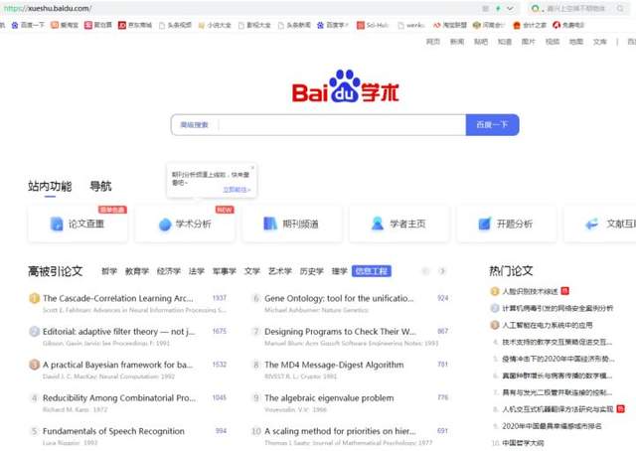Close the journal analysis tooltip popup
This screenshot has height=451, width=636.
(x=252, y=167)
